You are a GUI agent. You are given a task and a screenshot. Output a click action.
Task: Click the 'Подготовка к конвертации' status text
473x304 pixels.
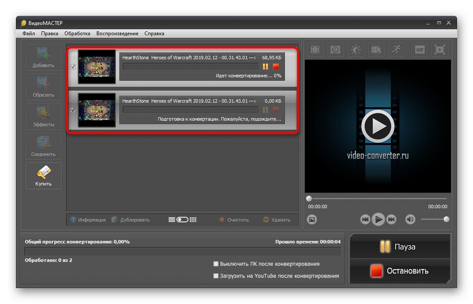pyautogui.click(x=219, y=119)
